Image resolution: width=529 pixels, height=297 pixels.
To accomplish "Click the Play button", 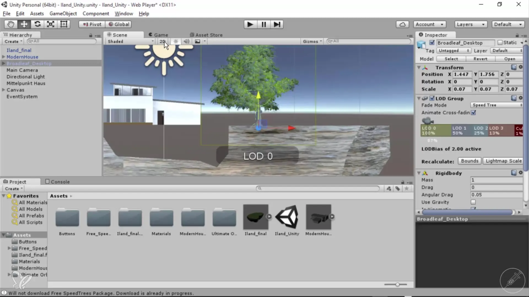I will (250, 24).
